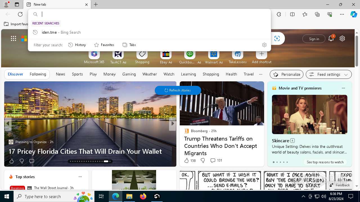The height and width of the screenshot is (202, 360).
Task: Open the 131 comments on Trump story
Action: (x=216, y=160)
